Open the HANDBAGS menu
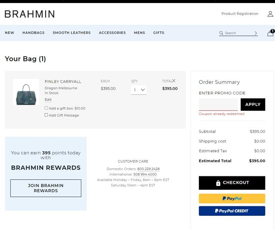This screenshot has width=275, height=230. pyautogui.click(x=34, y=33)
